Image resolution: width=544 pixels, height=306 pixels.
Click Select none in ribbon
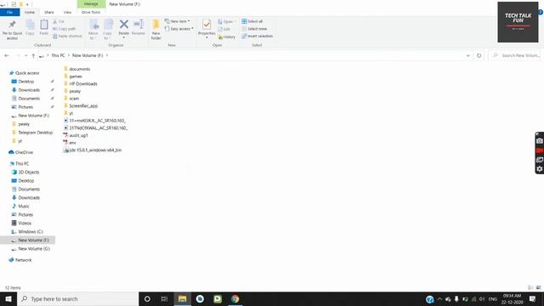pos(254,29)
